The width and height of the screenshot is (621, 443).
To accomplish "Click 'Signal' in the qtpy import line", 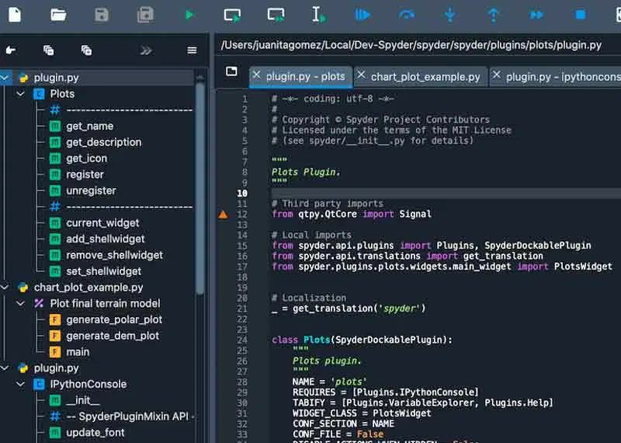I will 415,215.
